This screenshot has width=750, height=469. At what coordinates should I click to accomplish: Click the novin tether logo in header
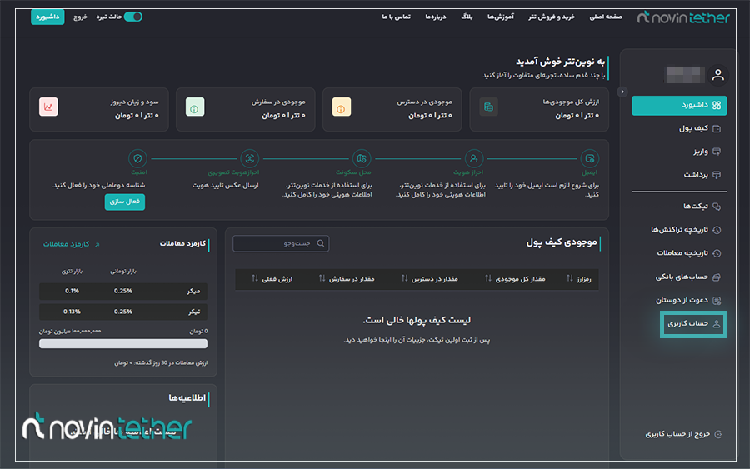pos(683,17)
